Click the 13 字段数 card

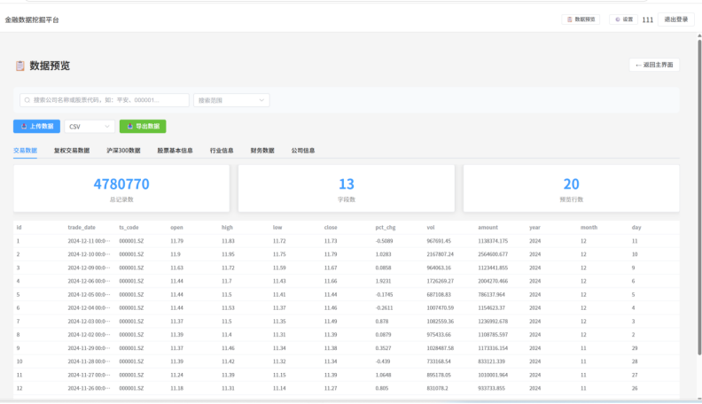pos(346,189)
